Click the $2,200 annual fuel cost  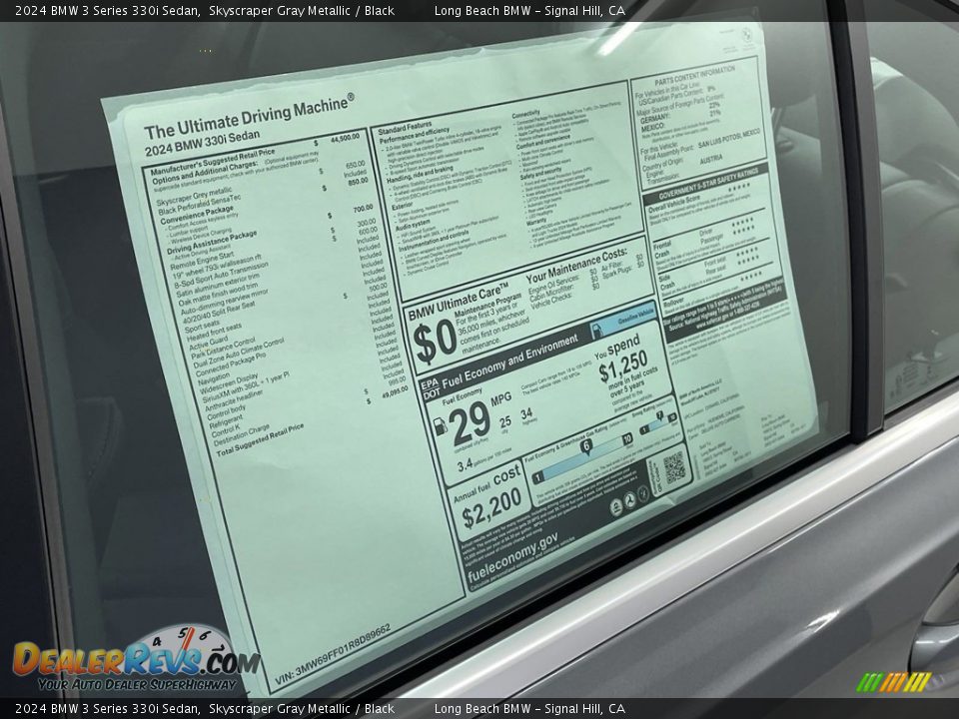491,508
